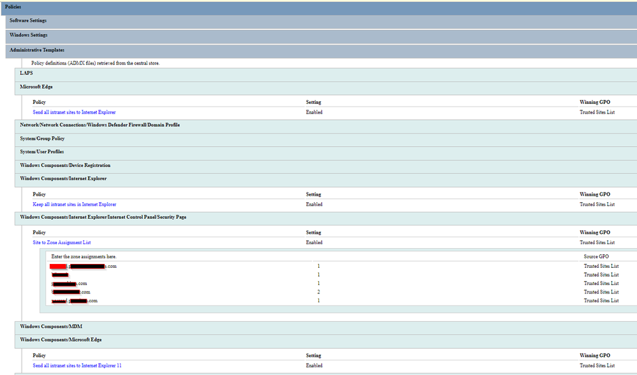Screen dimensions: 637x375
Task: Open 'Keep all intranet sites in Internet Explorer' link
Action: [x=75, y=204]
